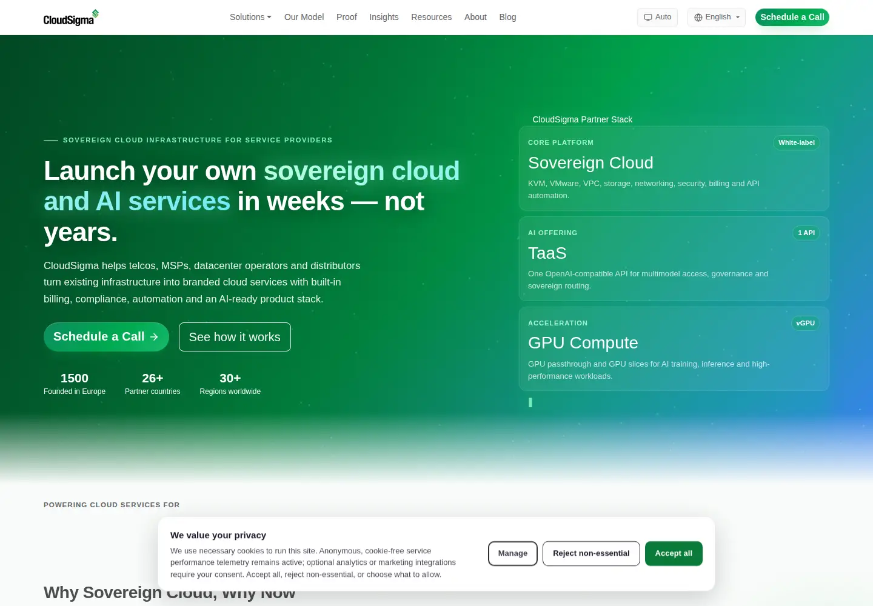Reject non-essential cookies
The image size is (873, 606).
point(591,553)
